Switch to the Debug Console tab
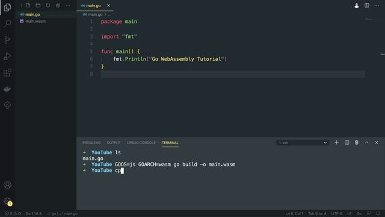385x217 pixels. 141,143
